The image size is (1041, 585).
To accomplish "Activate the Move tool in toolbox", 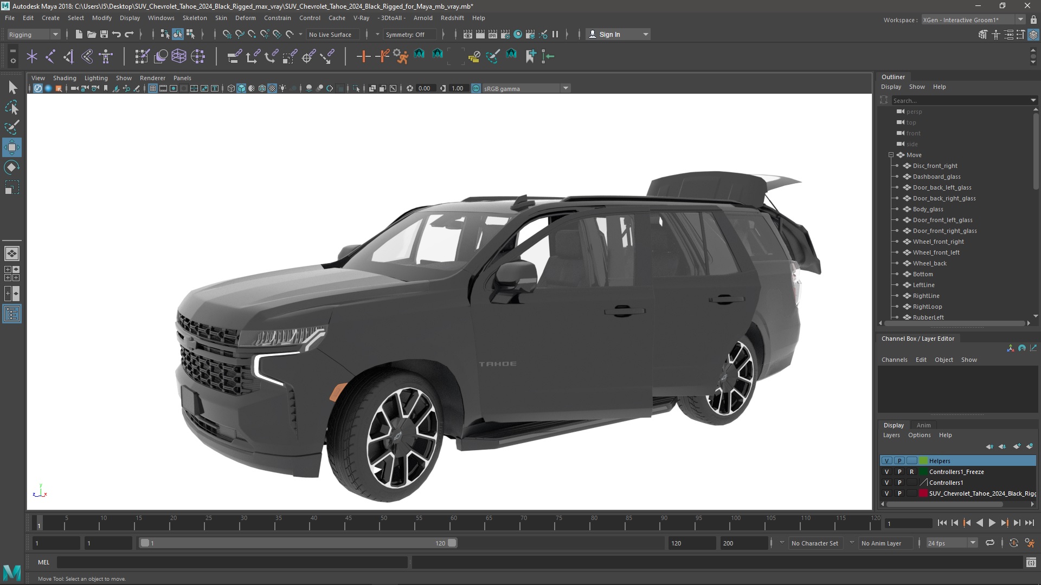I will 12,147.
